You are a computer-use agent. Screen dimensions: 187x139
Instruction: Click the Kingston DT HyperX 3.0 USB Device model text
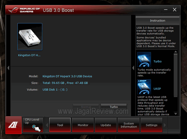(x=67, y=76)
